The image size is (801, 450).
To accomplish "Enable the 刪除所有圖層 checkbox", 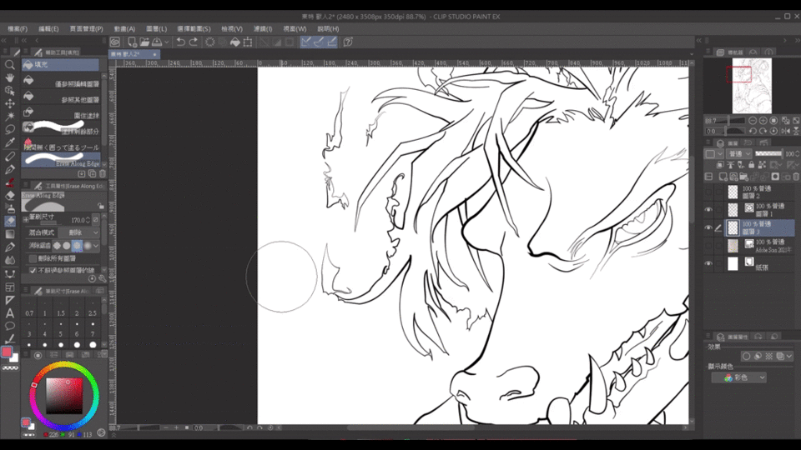I will point(32,258).
